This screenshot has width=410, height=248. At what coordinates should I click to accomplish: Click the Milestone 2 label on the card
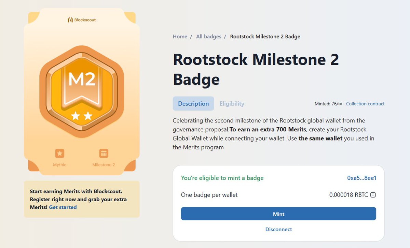tap(104, 165)
